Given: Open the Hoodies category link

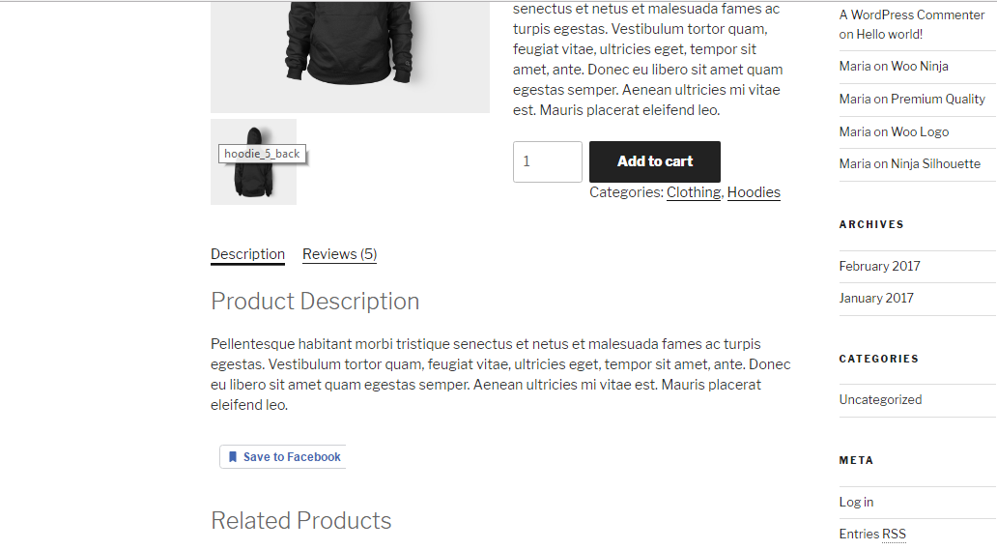Looking at the screenshot, I should [x=754, y=192].
